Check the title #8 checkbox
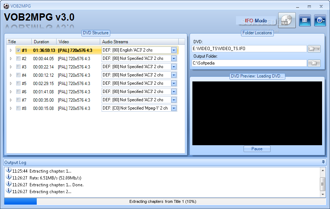 (18, 108)
